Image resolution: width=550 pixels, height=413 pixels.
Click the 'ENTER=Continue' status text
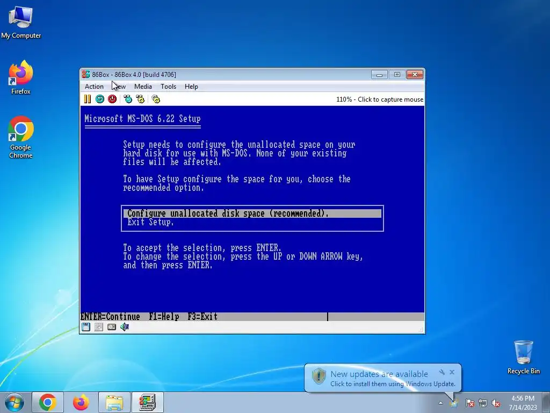tap(111, 317)
